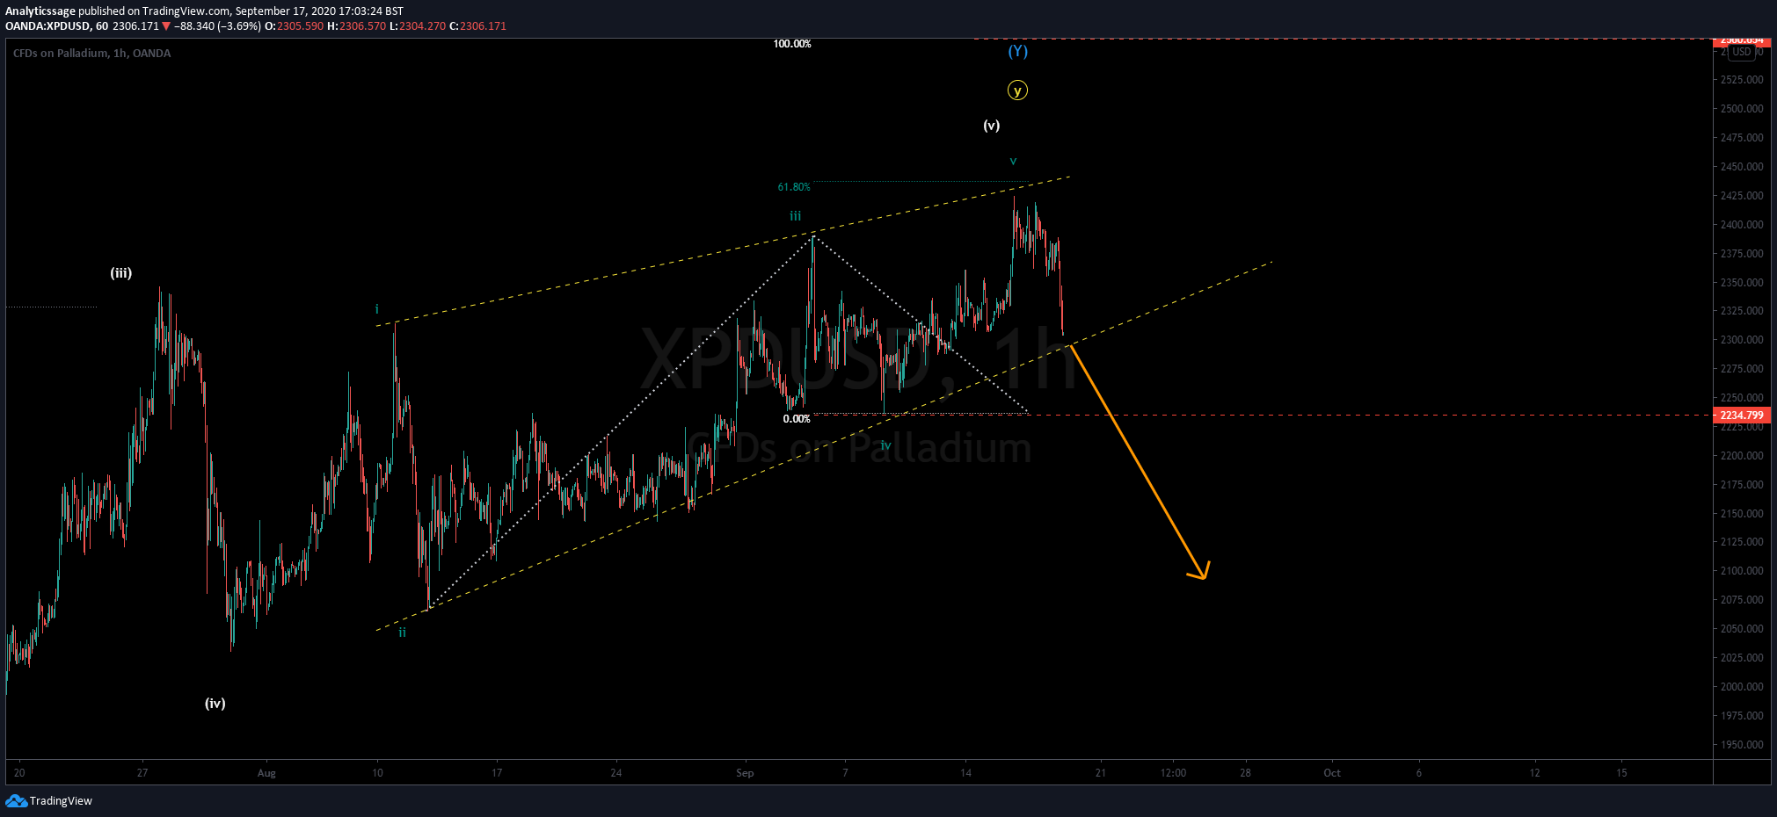Image resolution: width=1777 pixels, height=817 pixels.
Task: Click the 'Aug' label on time axis
Action: click(266, 773)
